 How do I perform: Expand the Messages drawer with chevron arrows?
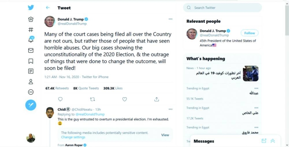273,141
